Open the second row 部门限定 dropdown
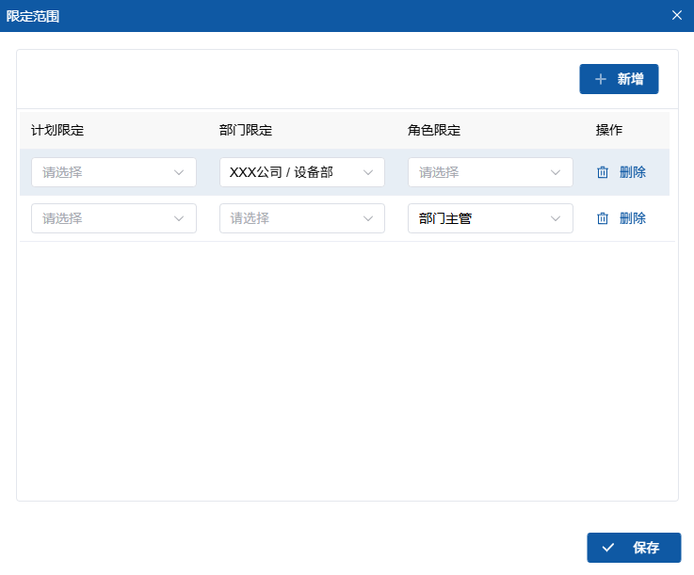 [301, 218]
